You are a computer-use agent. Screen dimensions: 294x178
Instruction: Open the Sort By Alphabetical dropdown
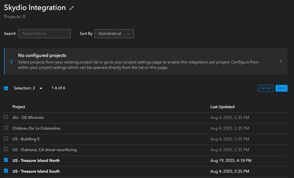point(114,34)
